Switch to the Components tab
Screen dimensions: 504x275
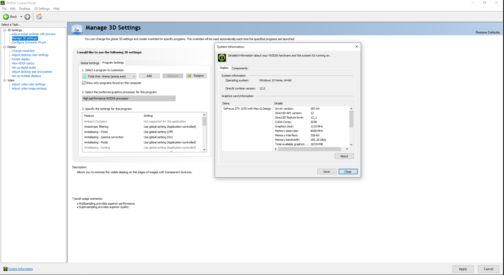coord(239,68)
